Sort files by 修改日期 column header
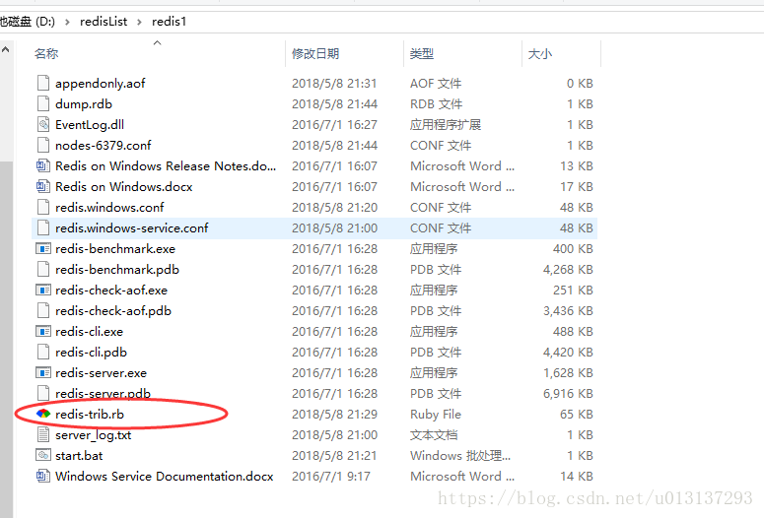 pos(315,53)
